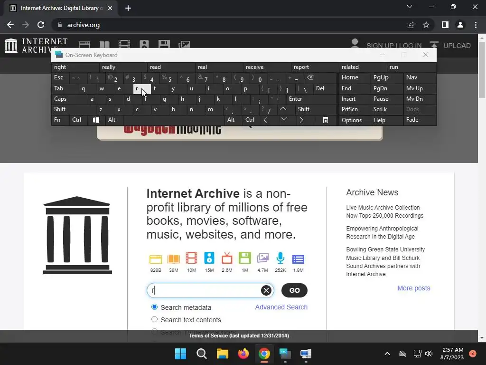Expand Chrome tab search chevron
Viewport: 486px width, 365px height.
[410, 7]
